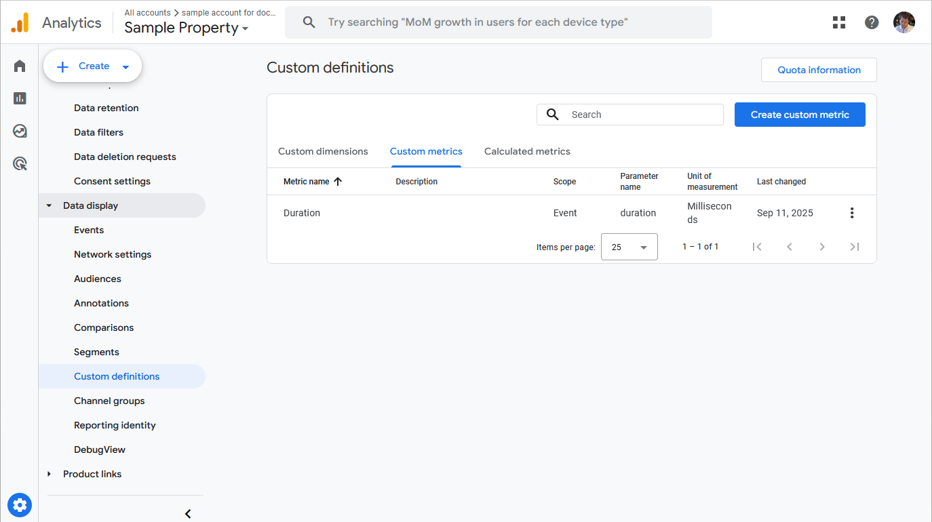This screenshot has width=932, height=522.
Task: Click the Description column header
Action: (416, 182)
